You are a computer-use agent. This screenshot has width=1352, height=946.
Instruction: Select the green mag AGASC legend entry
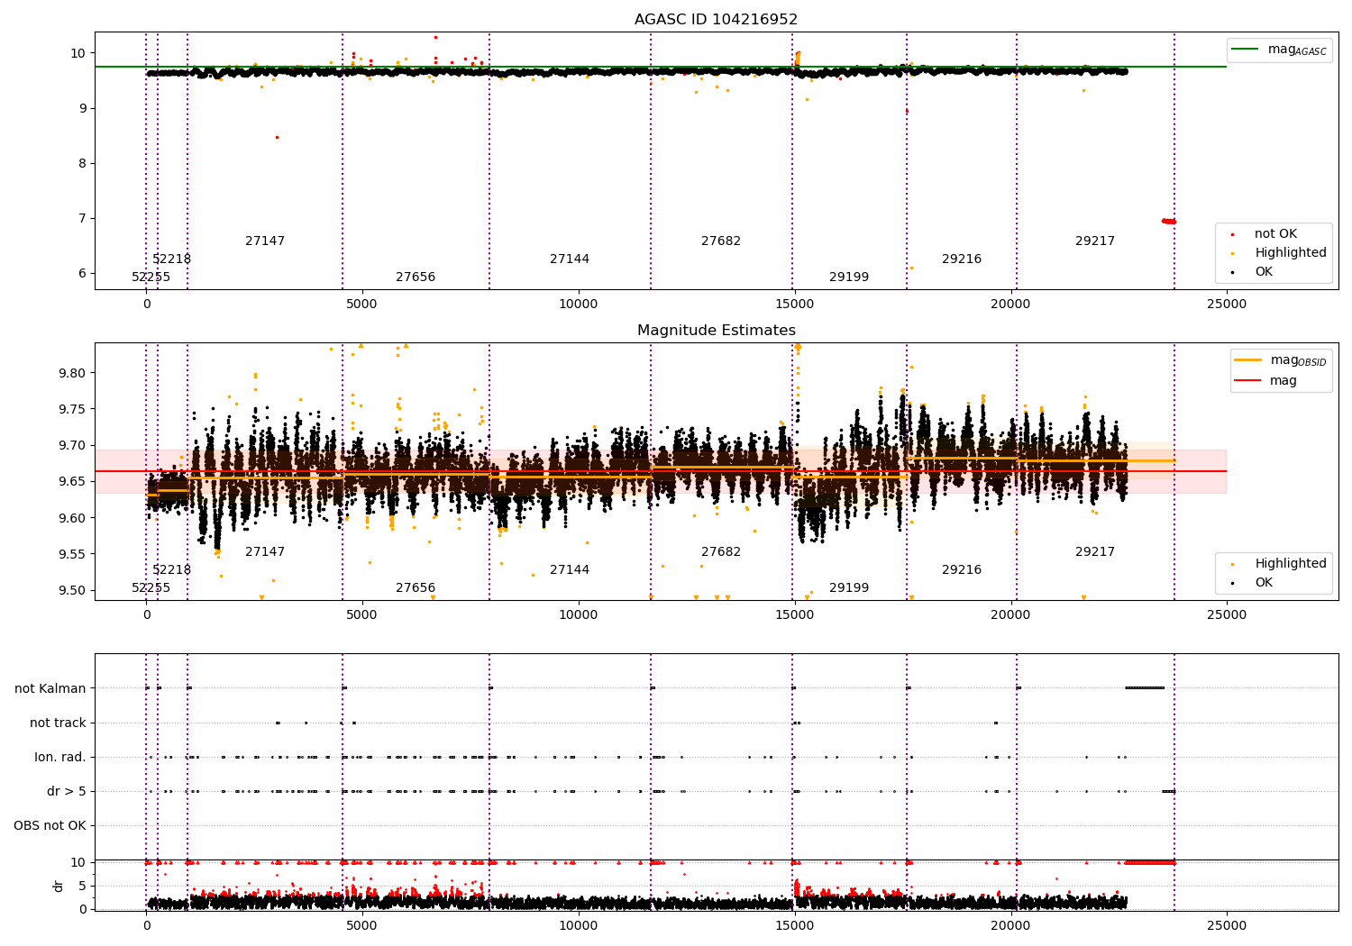1280,50
